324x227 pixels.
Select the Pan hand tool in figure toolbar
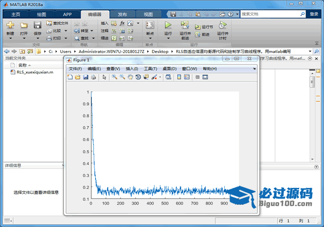coord(131,77)
